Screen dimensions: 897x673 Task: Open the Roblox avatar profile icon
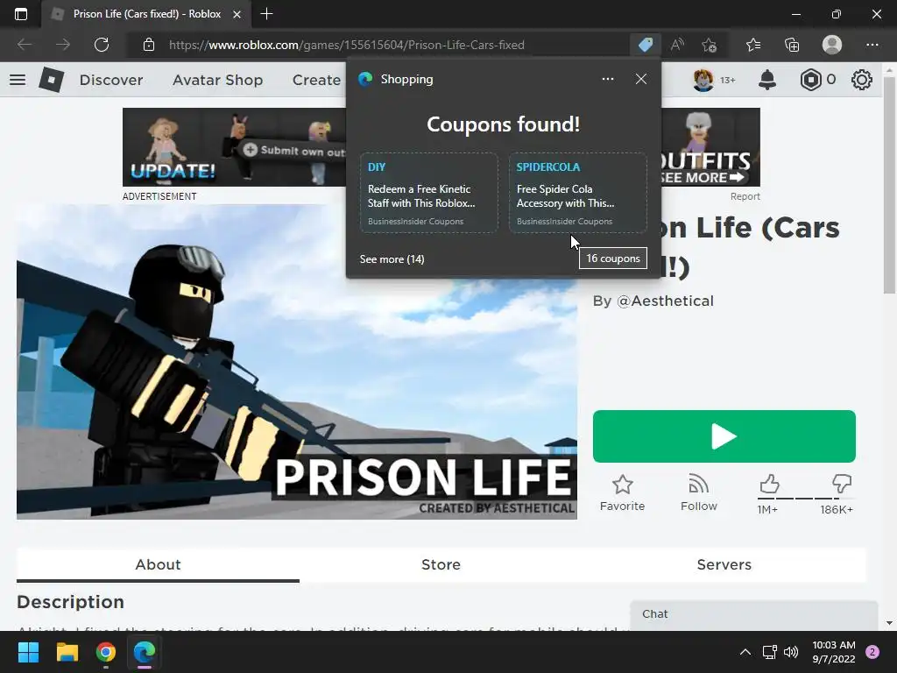[x=703, y=80]
